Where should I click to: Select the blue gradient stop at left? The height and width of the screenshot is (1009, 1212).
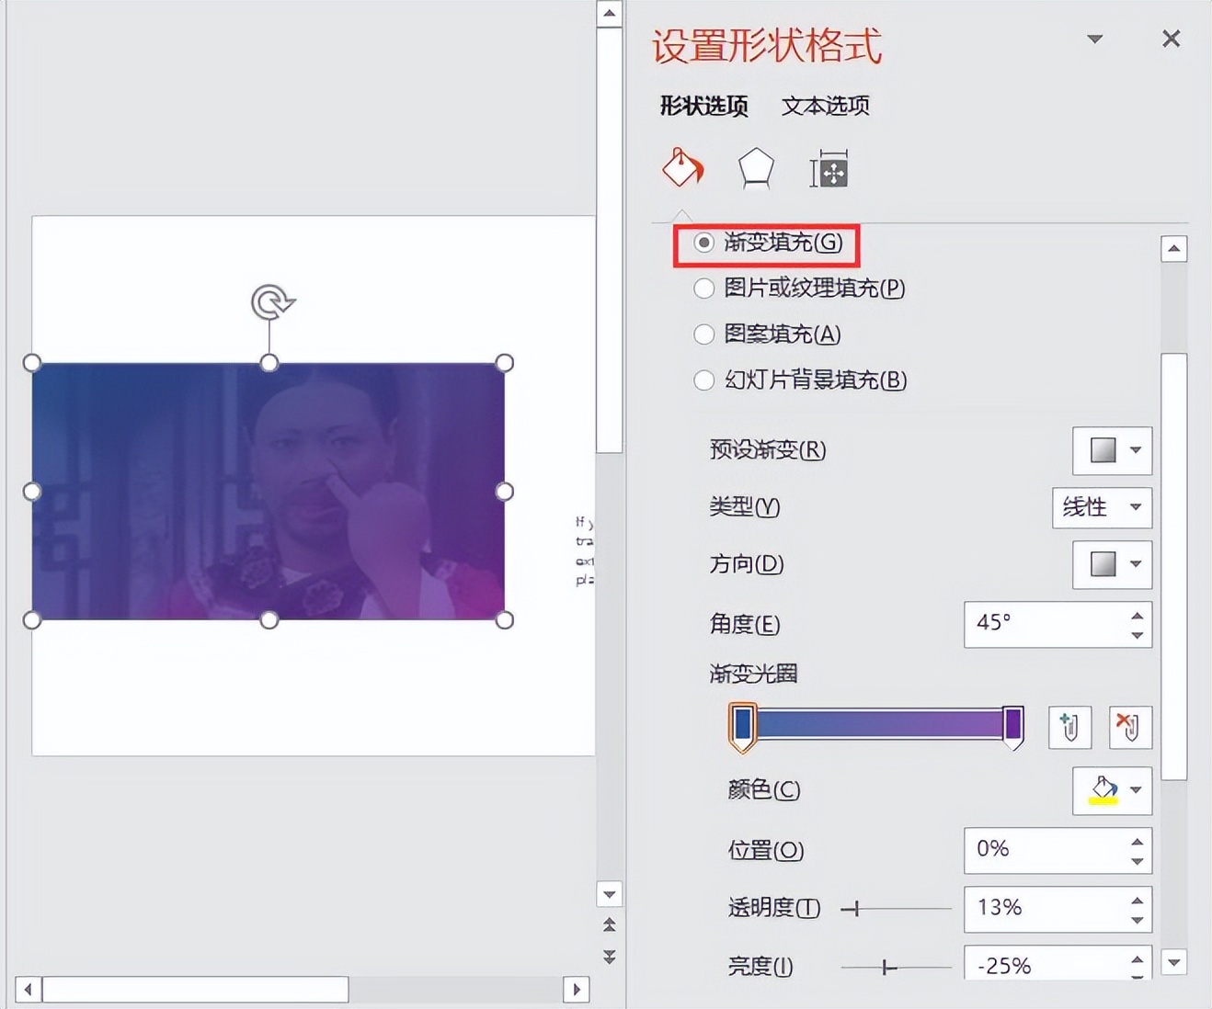[743, 727]
